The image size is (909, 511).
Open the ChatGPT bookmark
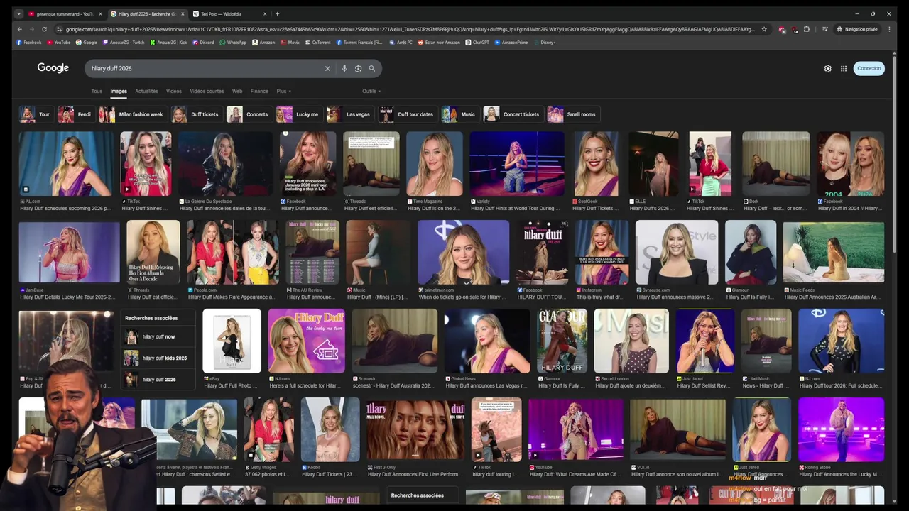[477, 42]
